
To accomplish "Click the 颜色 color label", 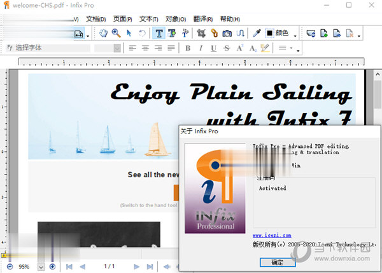I will pos(282,33).
